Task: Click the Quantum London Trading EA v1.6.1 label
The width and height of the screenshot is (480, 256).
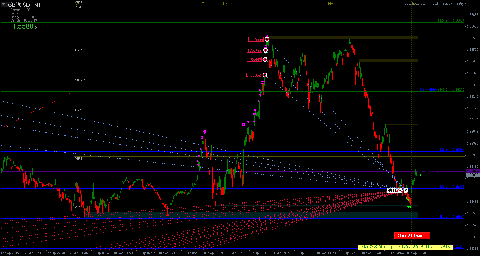Action: (x=432, y=4)
